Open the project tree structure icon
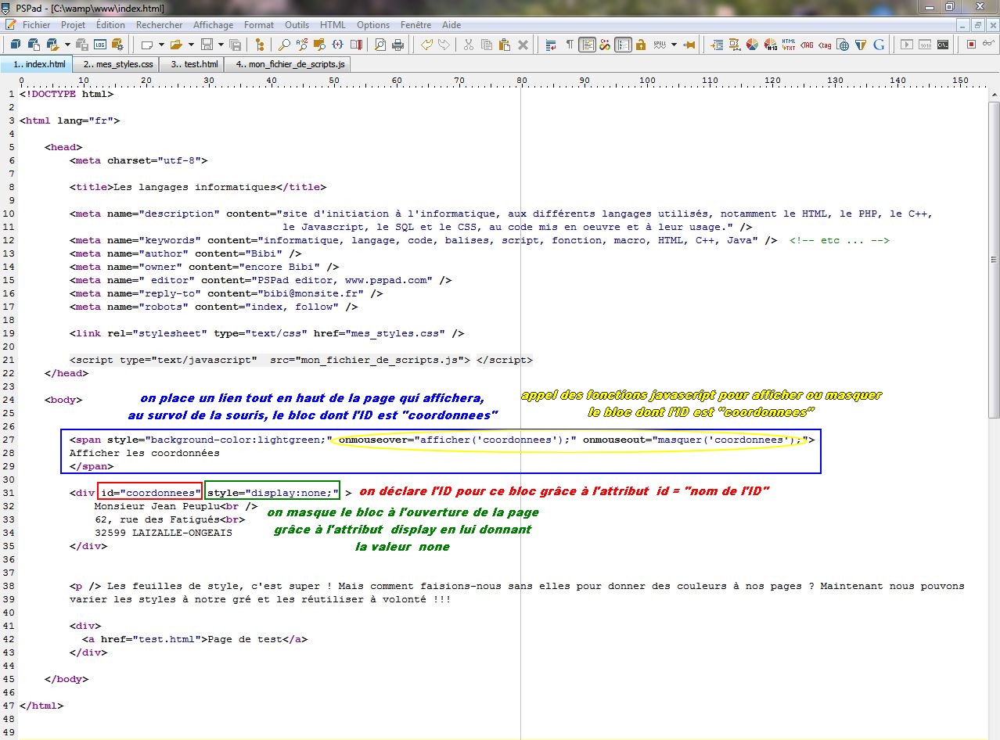This screenshot has width=1000, height=740. pyautogui.click(x=259, y=45)
